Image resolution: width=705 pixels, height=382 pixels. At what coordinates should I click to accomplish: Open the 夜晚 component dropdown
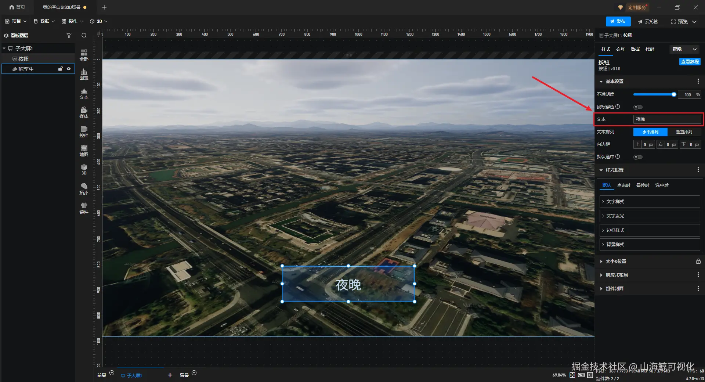[x=684, y=49]
